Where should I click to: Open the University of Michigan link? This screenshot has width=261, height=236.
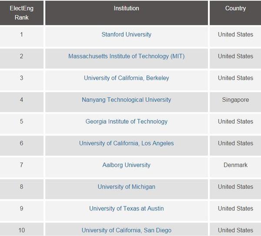click(126, 187)
